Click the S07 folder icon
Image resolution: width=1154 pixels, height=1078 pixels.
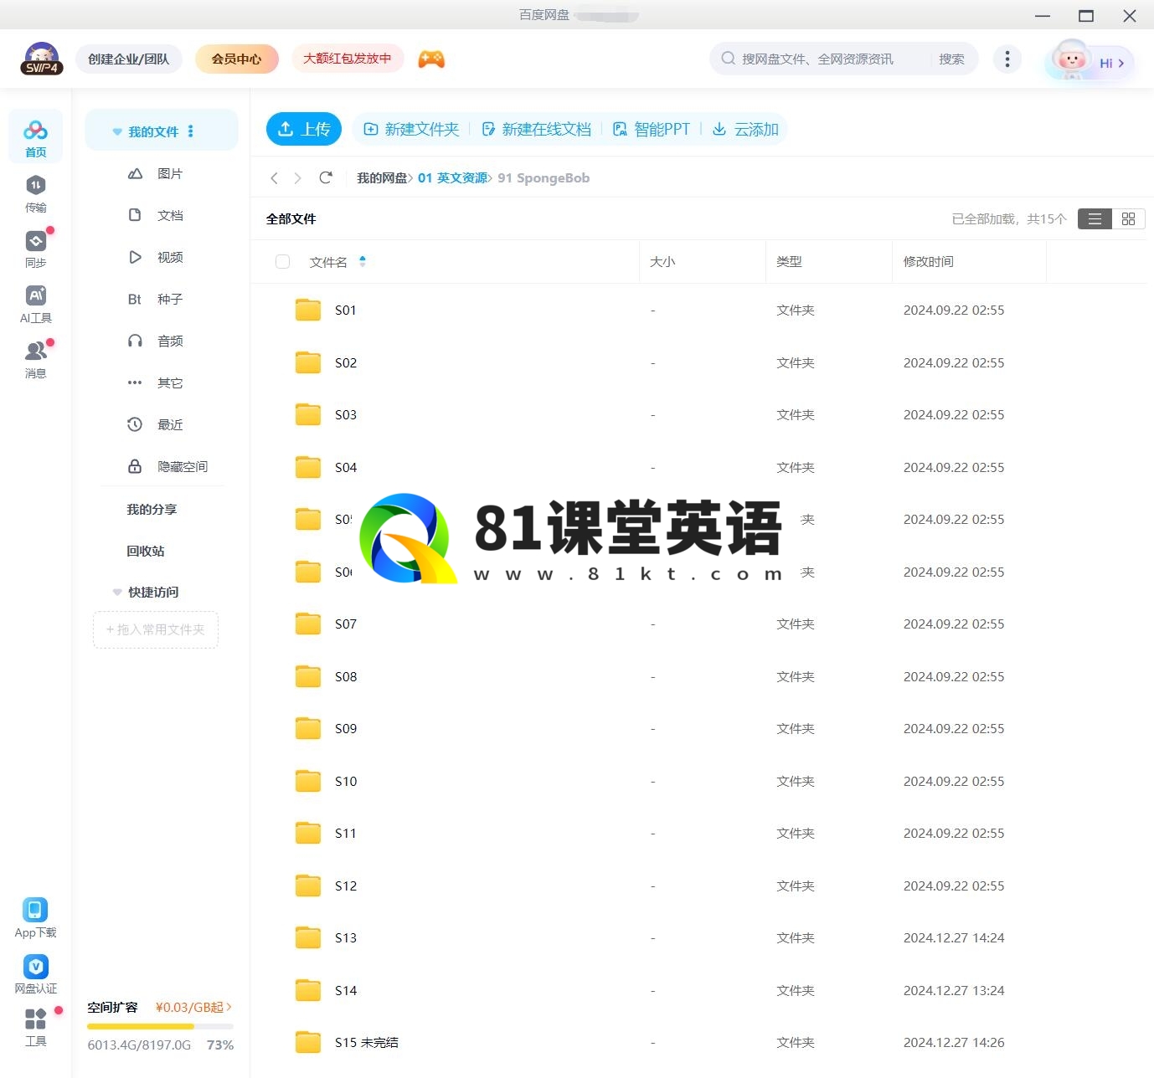pyautogui.click(x=308, y=624)
